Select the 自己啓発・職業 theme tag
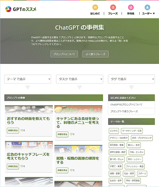 coord(117,145)
